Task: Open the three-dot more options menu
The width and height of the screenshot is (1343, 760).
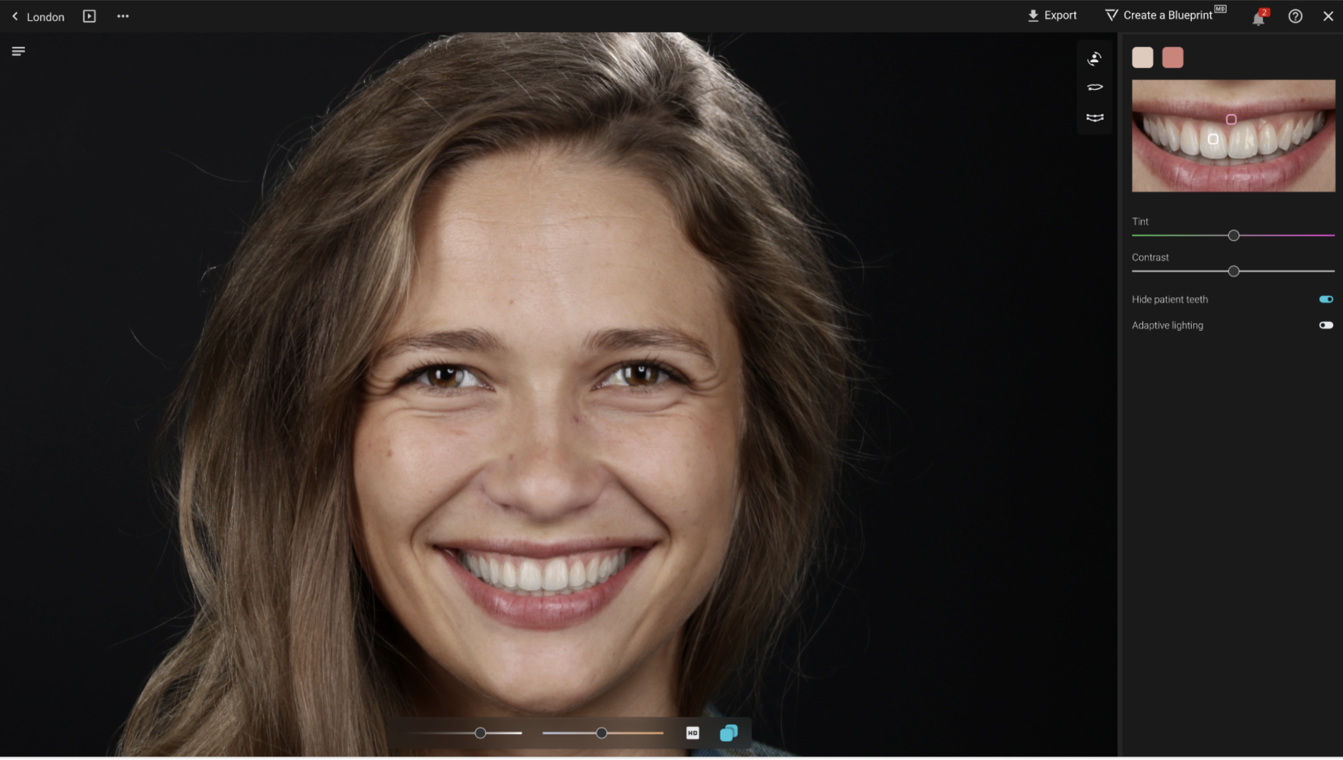Action: pos(123,16)
